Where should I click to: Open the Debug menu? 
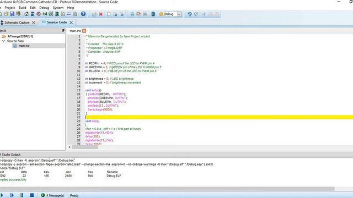(x=44, y=8)
